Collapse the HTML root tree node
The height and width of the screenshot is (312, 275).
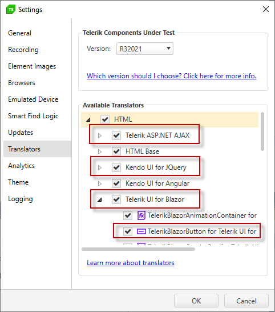click(88, 119)
